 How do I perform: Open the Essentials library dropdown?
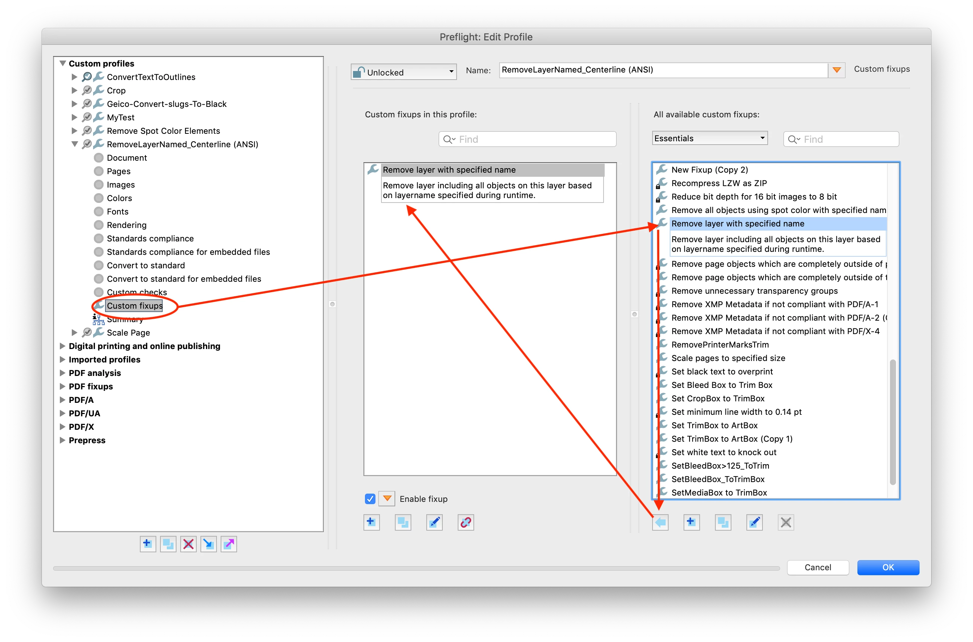(709, 138)
